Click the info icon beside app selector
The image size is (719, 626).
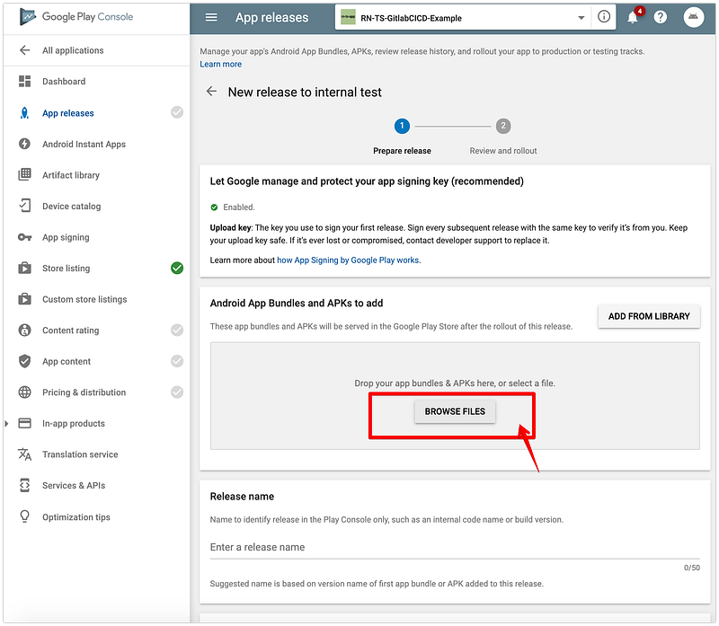(604, 17)
